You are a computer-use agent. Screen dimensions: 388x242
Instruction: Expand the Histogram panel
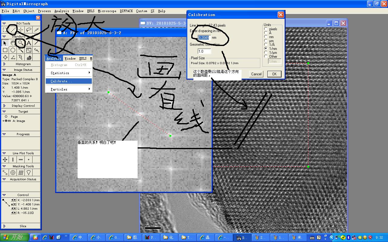[x=4, y=64]
